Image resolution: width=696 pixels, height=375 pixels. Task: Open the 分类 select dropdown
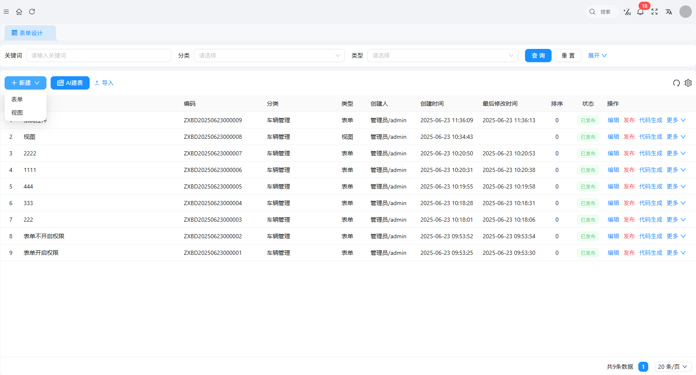[x=269, y=56]
